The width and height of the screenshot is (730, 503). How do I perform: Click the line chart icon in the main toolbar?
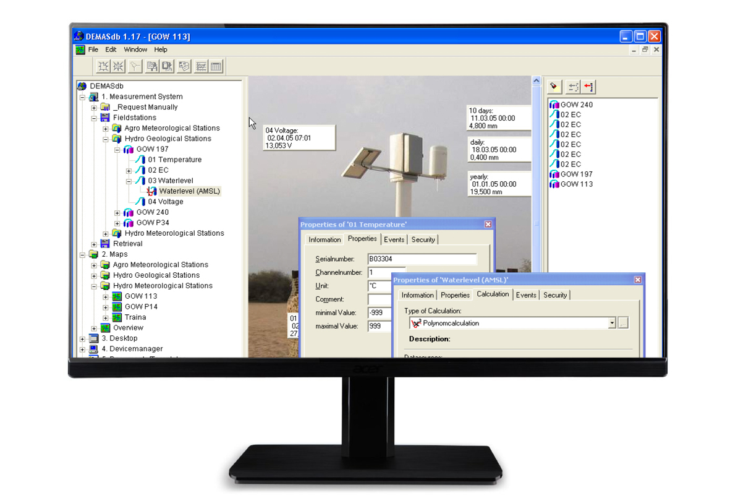[x=201, y=66]
